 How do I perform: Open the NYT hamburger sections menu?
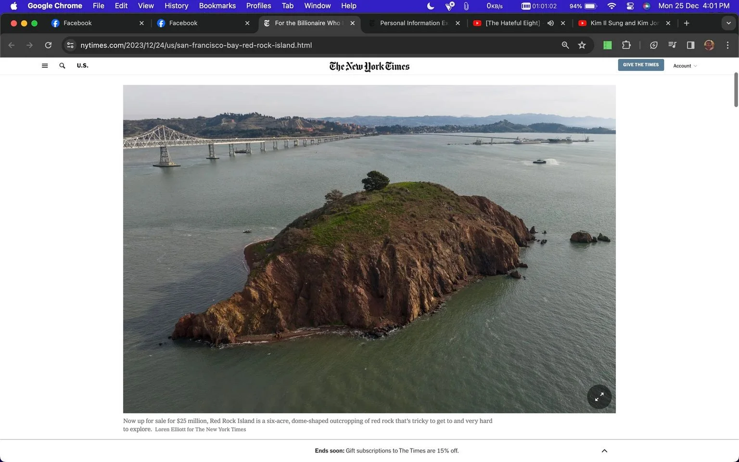[45, 66]
